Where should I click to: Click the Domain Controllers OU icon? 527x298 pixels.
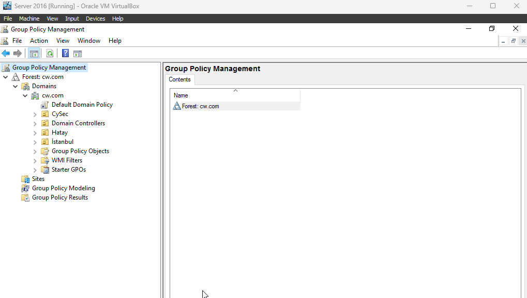[x=44, y=123]
